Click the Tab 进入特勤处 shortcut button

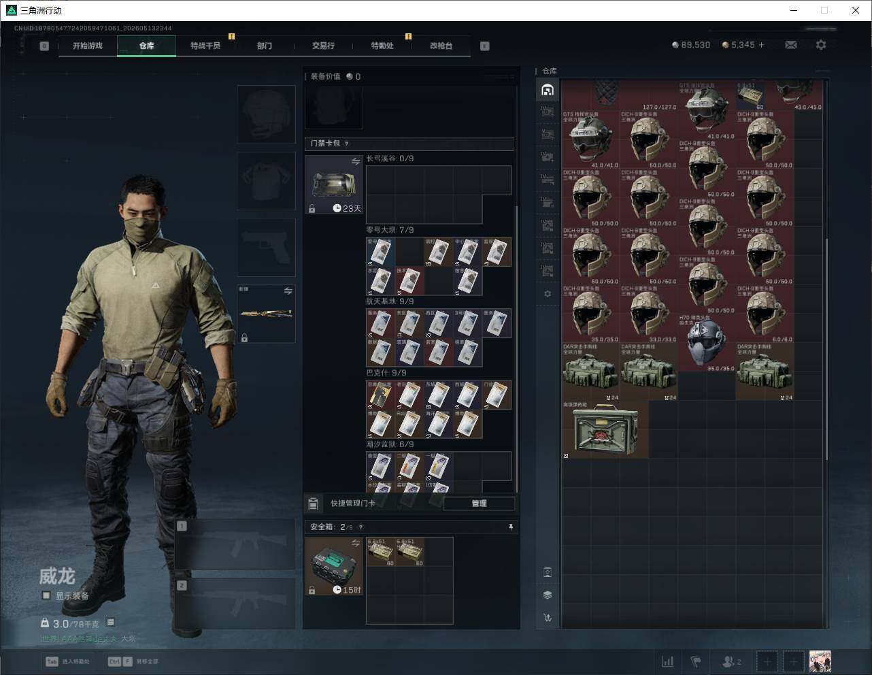[67, 661]
